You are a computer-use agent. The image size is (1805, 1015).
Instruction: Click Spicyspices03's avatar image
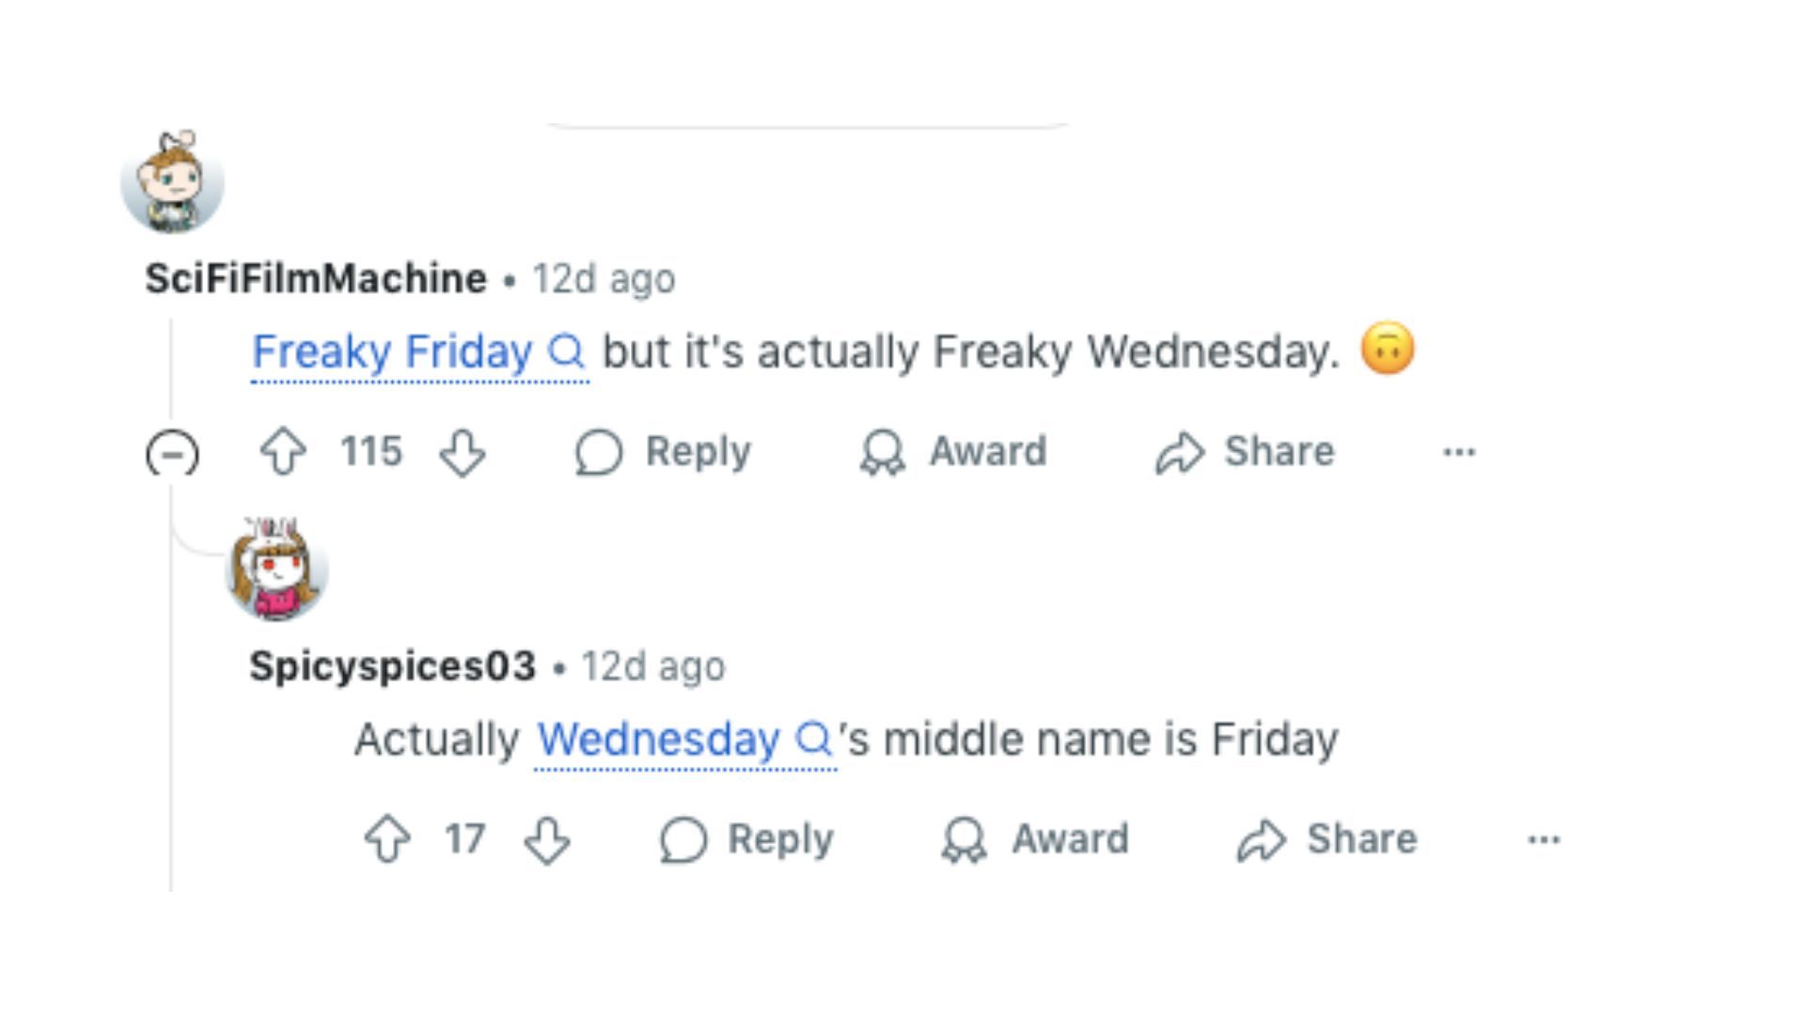coord(276,569)
